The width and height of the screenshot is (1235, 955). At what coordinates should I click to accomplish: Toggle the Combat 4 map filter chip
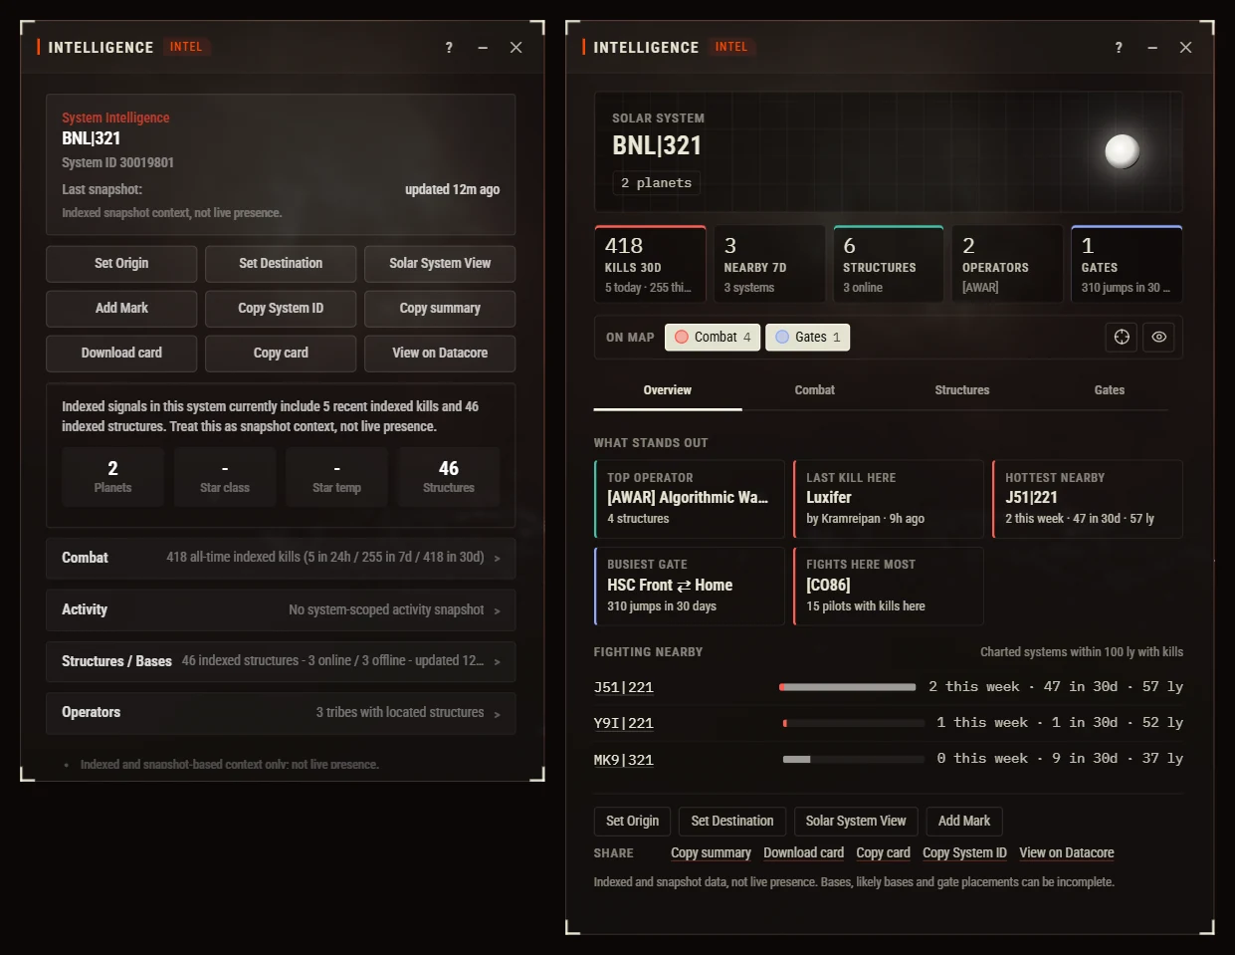(713, 337)
